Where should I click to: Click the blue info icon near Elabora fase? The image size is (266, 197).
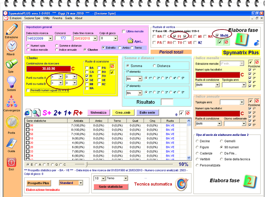[x=256, y=43]
